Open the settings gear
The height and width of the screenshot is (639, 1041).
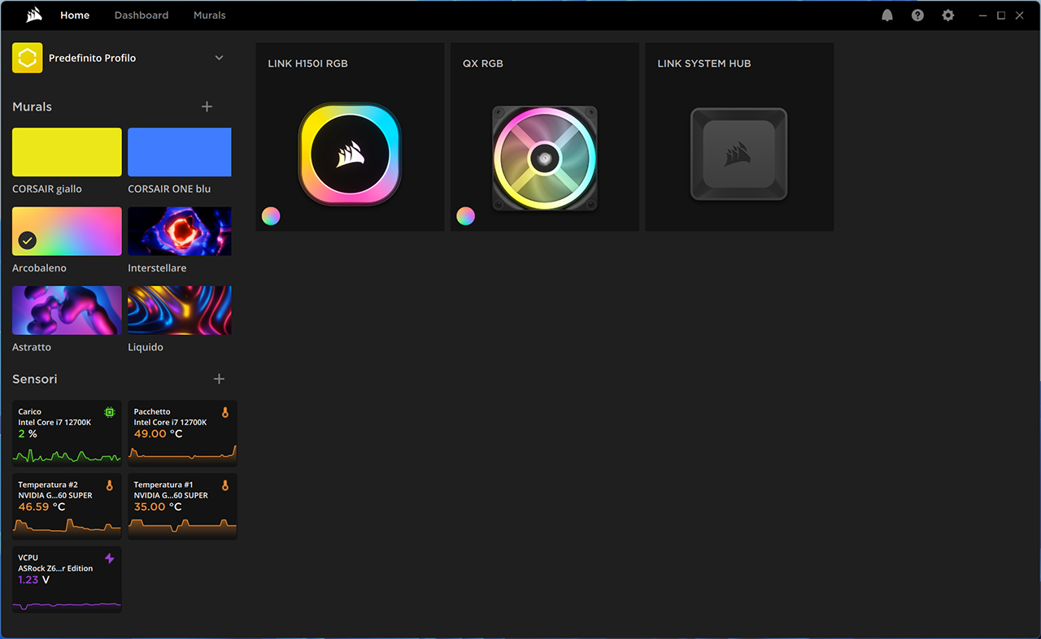click(947, 15)
